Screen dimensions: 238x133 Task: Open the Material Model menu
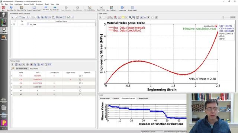click(x=29, y=4)
